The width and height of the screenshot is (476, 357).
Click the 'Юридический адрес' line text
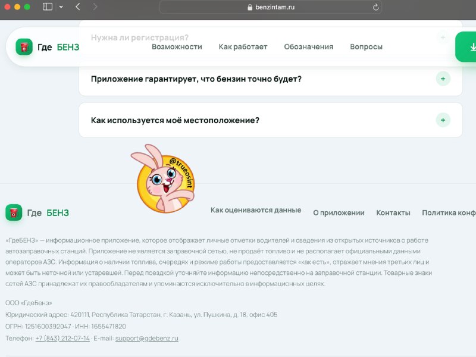pos(142,315)
